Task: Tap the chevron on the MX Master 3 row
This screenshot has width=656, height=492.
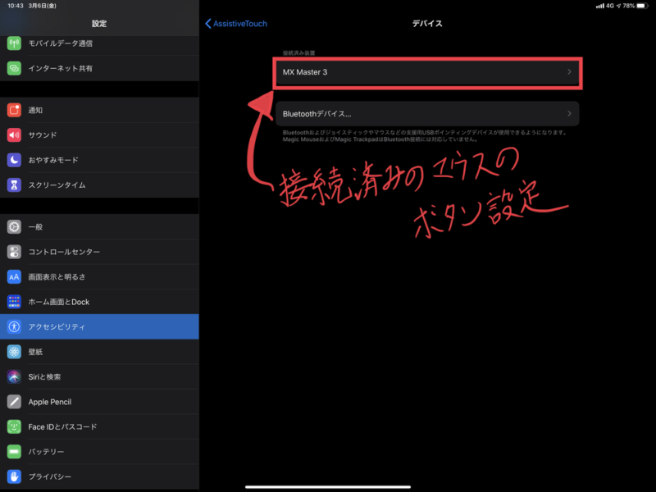Action: pyautogui.click(x=569, y=72)
